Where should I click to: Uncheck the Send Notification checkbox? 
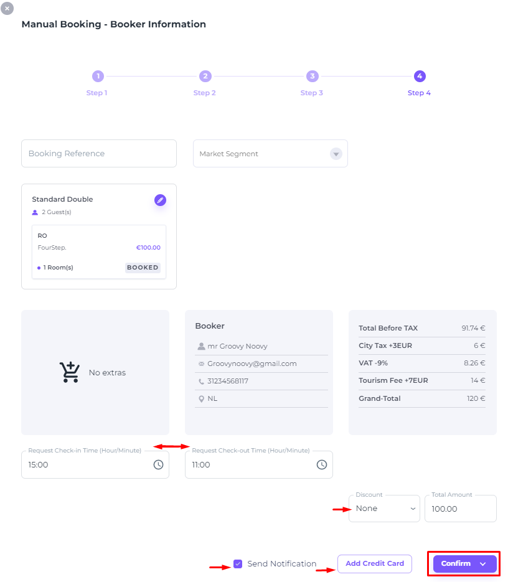click(238, 564)
